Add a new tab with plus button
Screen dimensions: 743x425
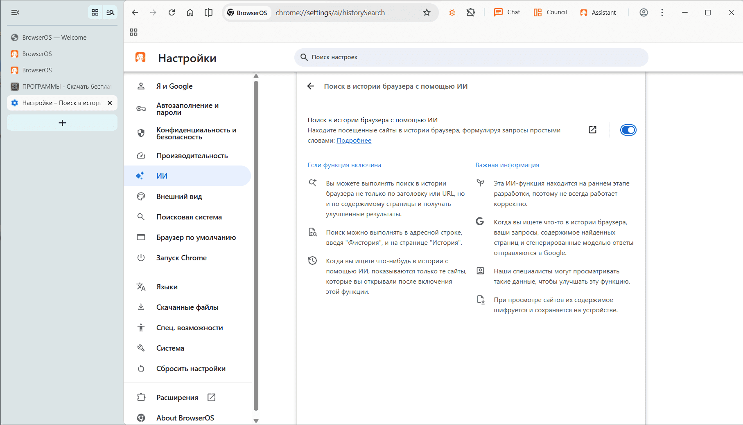point(62,123)
